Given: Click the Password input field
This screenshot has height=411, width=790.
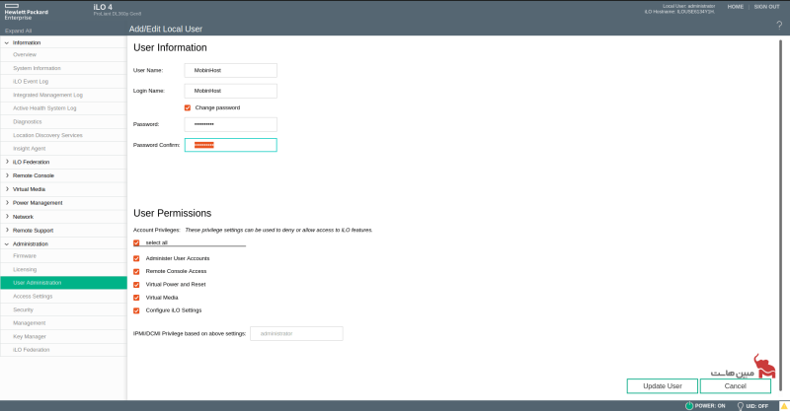Looking at the screenshot, I should (x=231, y=124).
